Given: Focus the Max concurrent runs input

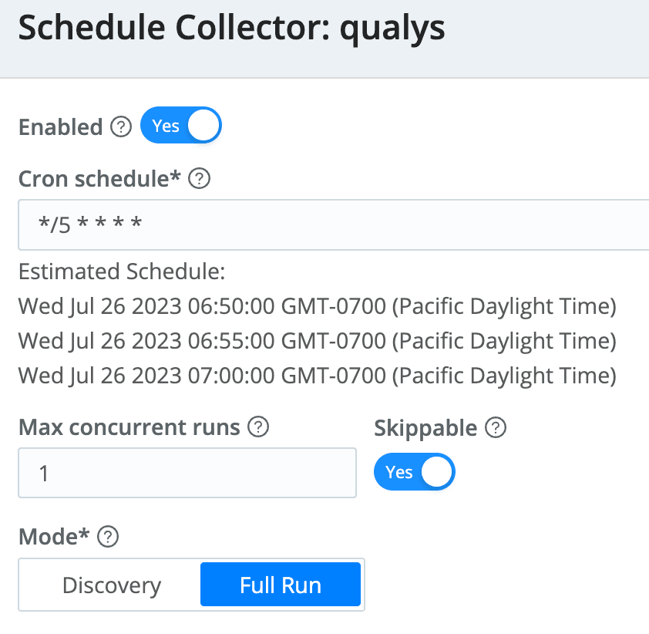Looking at the screenshot, I should [187, 472].
